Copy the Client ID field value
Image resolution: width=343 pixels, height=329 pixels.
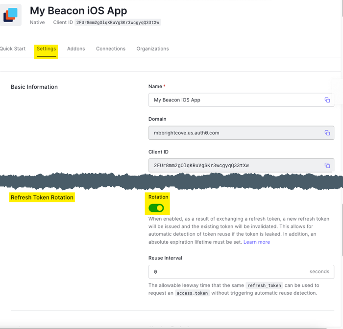point(327,166)
